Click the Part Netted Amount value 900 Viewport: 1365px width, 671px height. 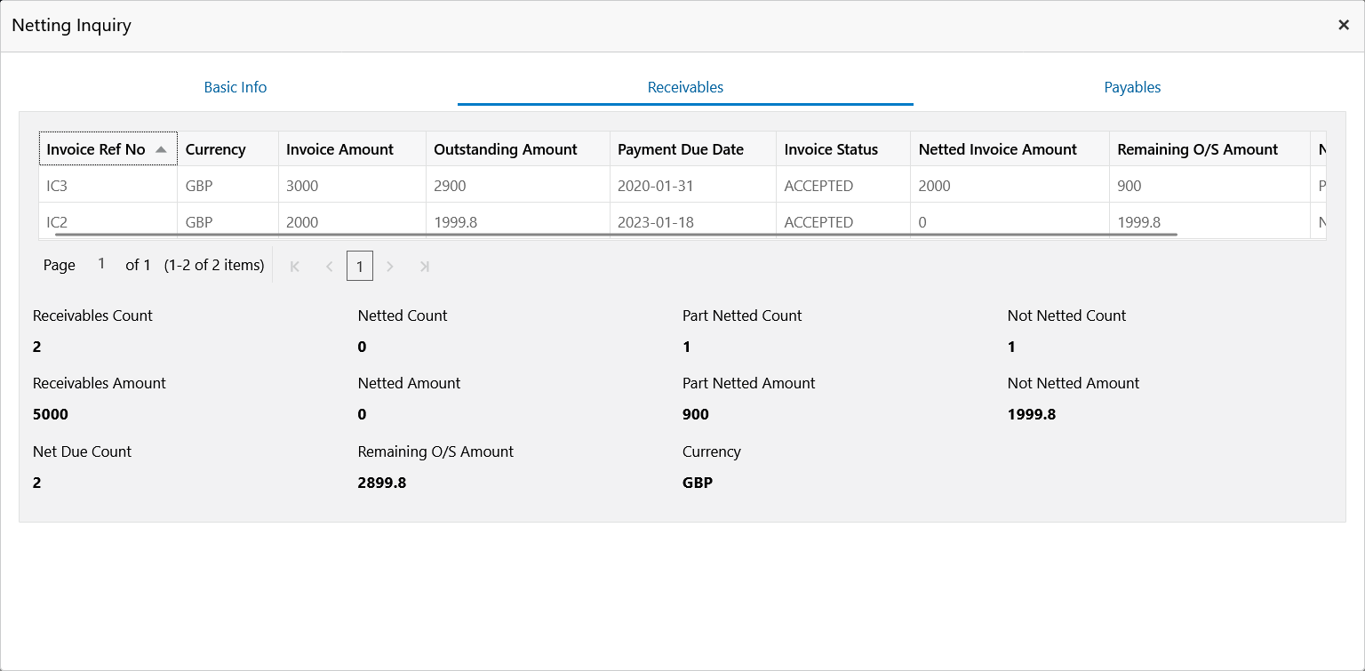pyautogui.click(x=696, y=414)
